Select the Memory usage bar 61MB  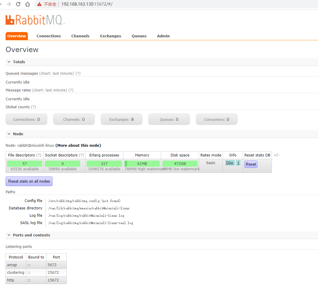pyautogui.click(x=142, y=164)
